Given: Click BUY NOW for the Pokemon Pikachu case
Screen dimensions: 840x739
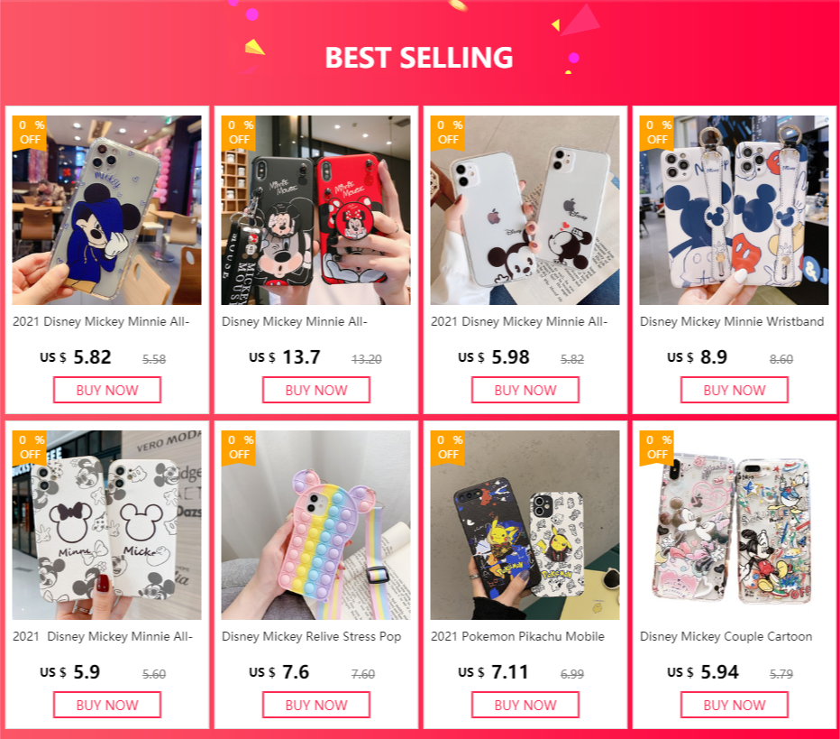Looking at the screenshot, I should [525, 705].
